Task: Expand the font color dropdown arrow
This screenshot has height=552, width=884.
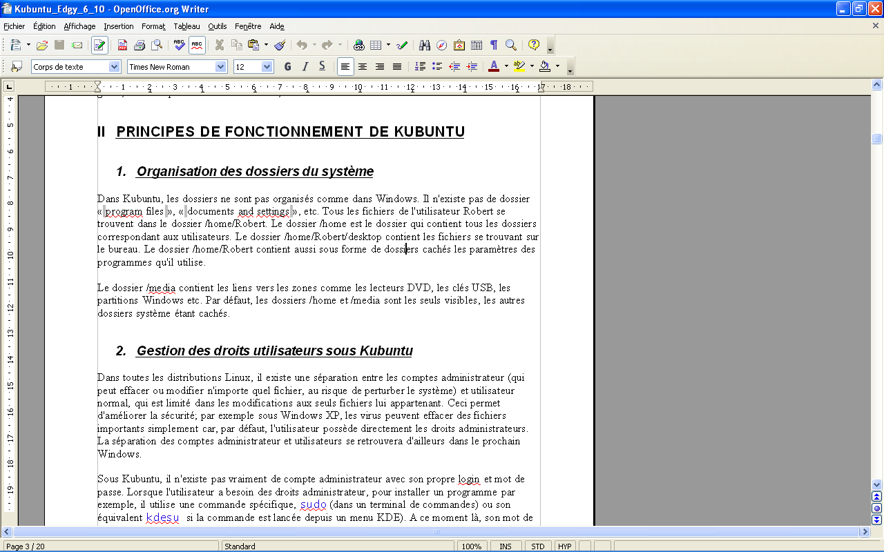Action: pyautogui.click(x=506, y=66)
